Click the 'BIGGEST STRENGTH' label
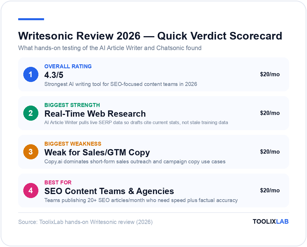Image resolution: width=307 pixels, height=247 pixels. click(72, 105)
